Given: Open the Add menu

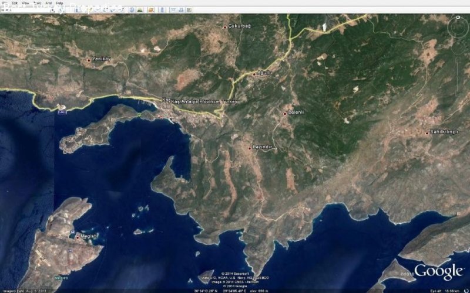Looking at the screenshot, I should coord(49,3).
